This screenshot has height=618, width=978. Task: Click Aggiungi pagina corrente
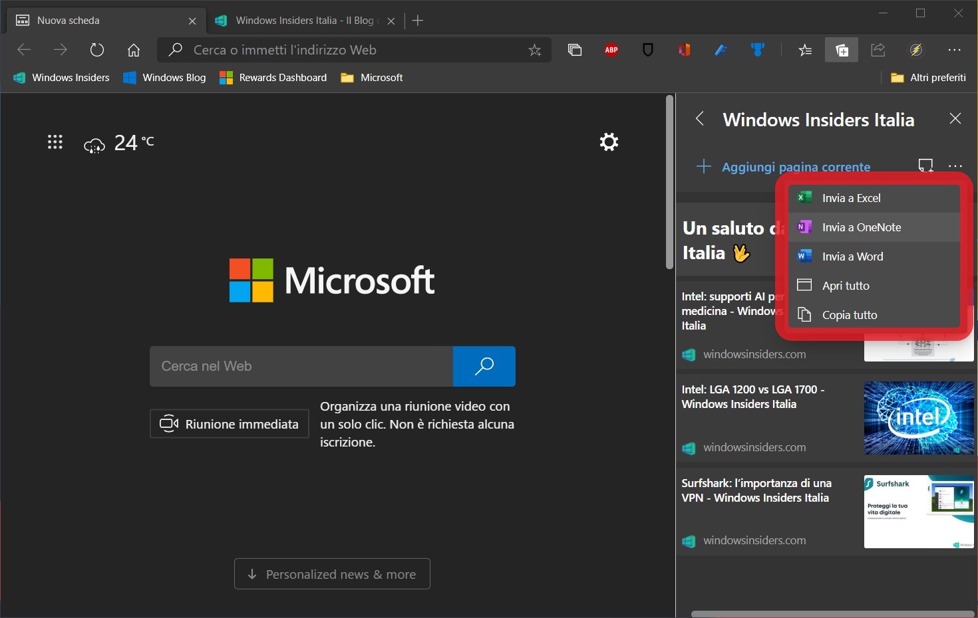point(784,167)
